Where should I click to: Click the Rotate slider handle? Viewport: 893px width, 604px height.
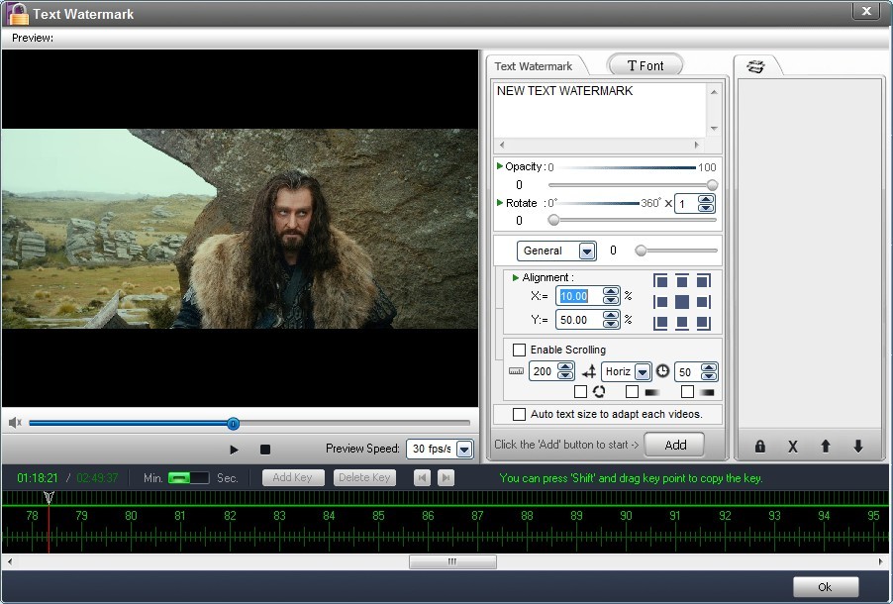tap(553, 220)
